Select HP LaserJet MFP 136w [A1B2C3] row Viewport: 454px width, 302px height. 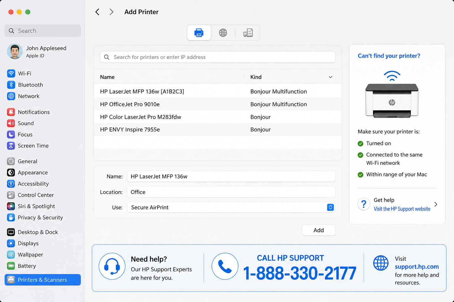coord(218,91)
